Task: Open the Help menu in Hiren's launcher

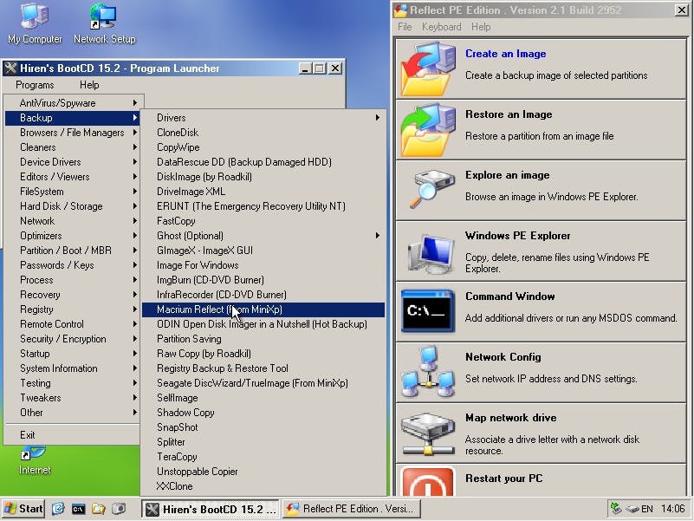Action: pyautogui.click(x=89, y=85)
